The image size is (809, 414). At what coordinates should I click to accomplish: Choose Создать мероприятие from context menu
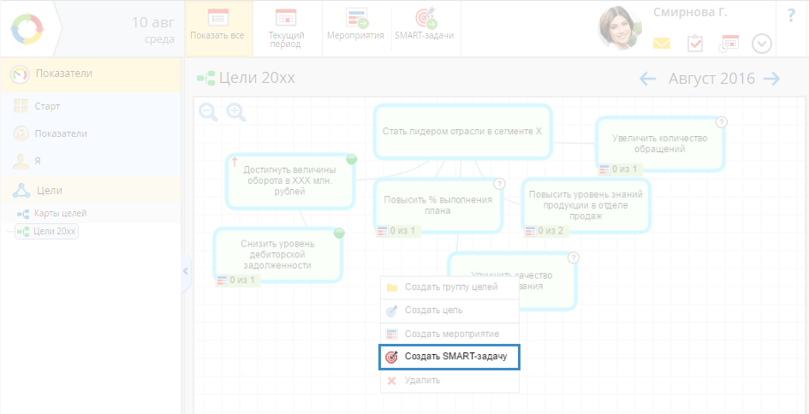pos(449,334)
